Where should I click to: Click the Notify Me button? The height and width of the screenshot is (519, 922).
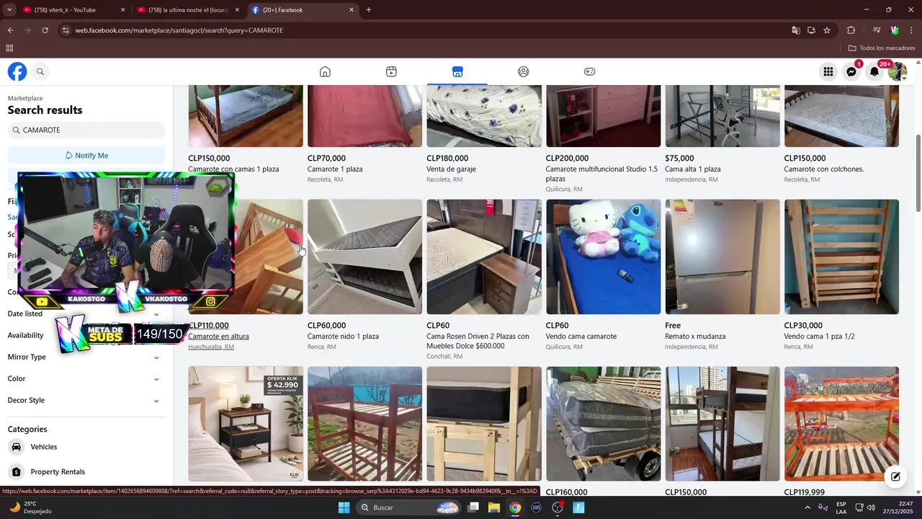tap(86, 155)
